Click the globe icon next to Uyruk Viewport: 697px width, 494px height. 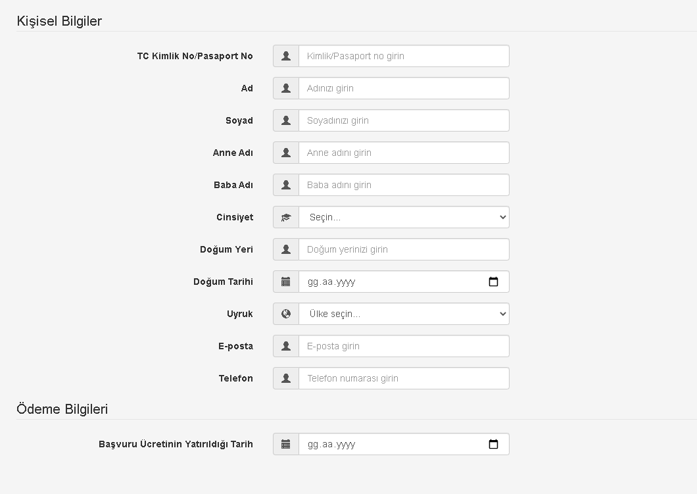click(x=286, y=314)
